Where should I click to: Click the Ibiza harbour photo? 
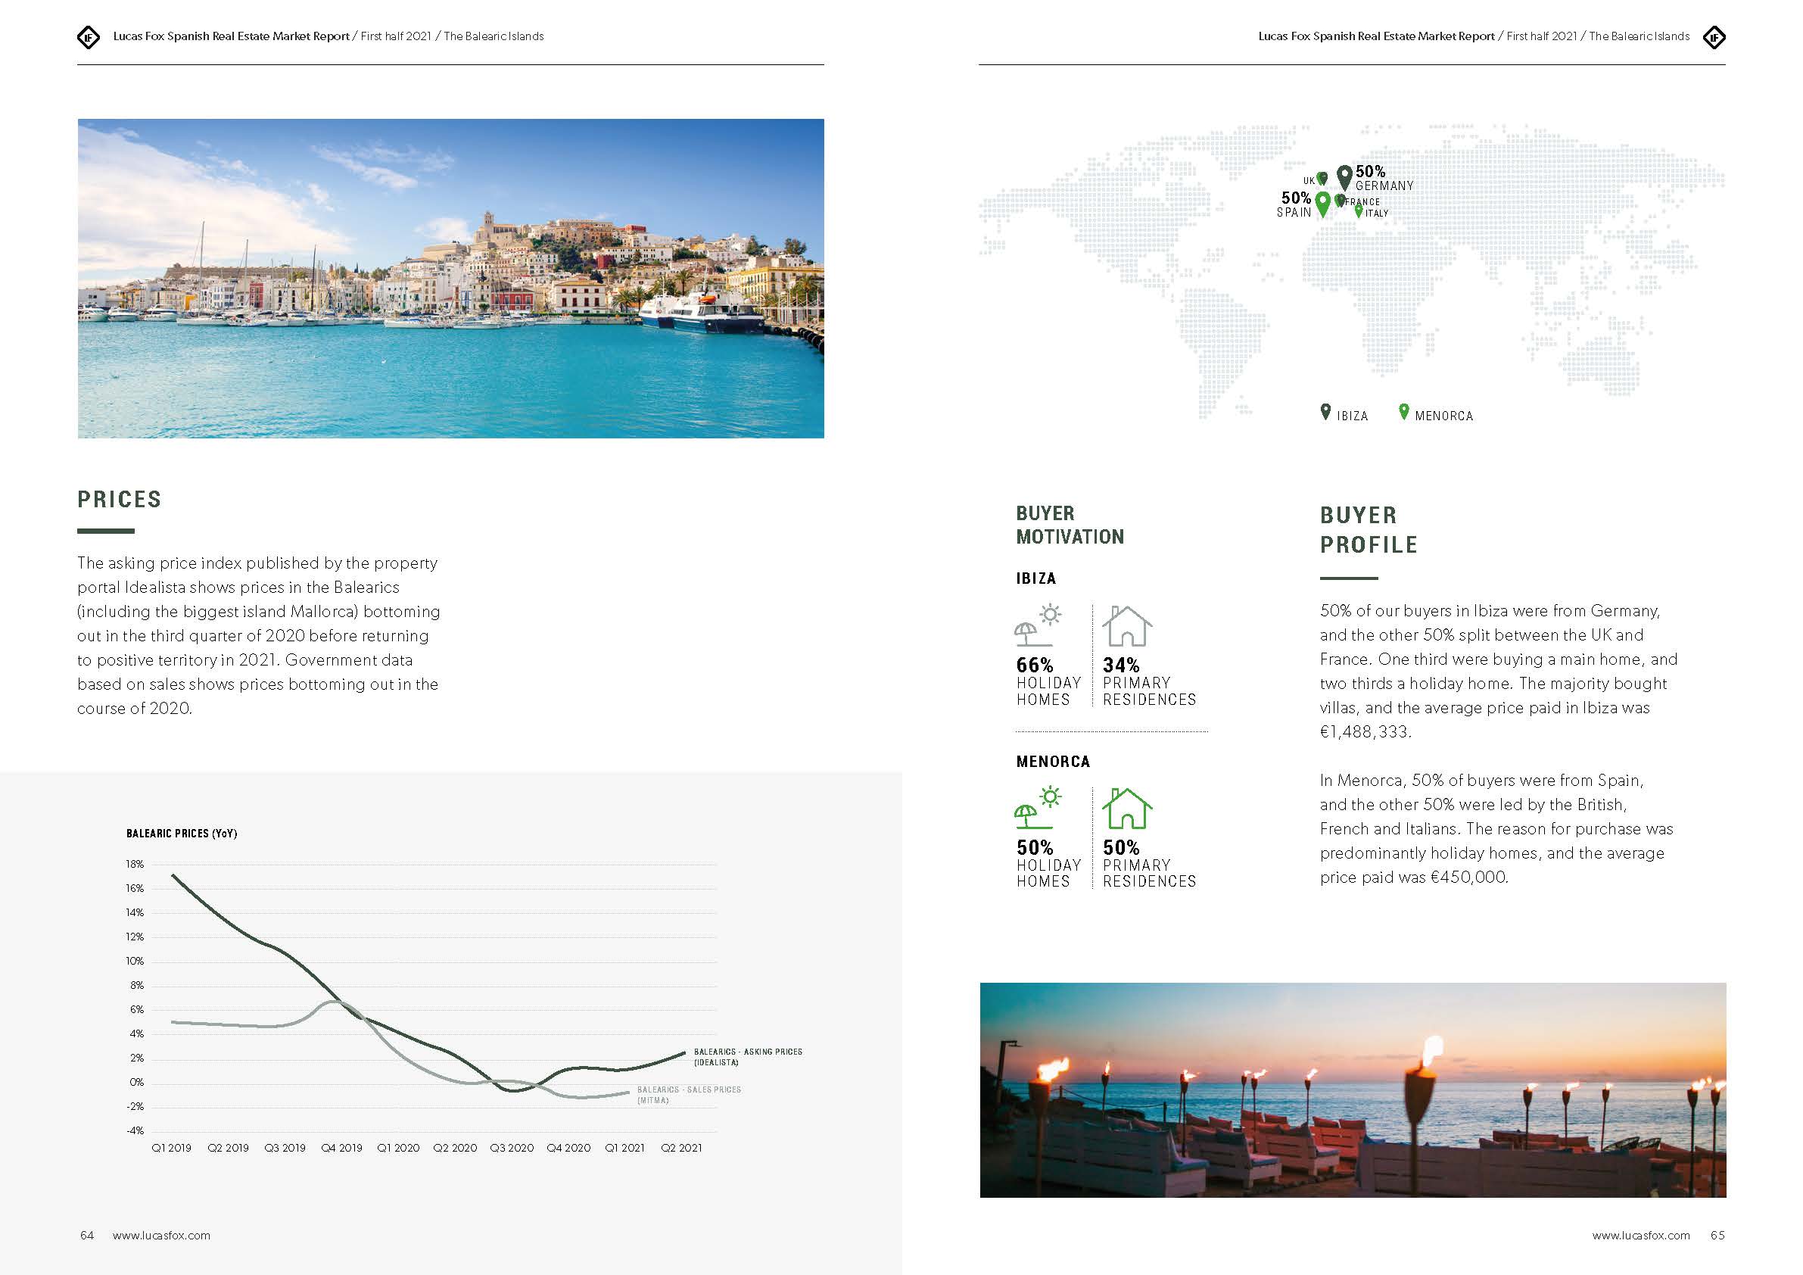(451, 278)
